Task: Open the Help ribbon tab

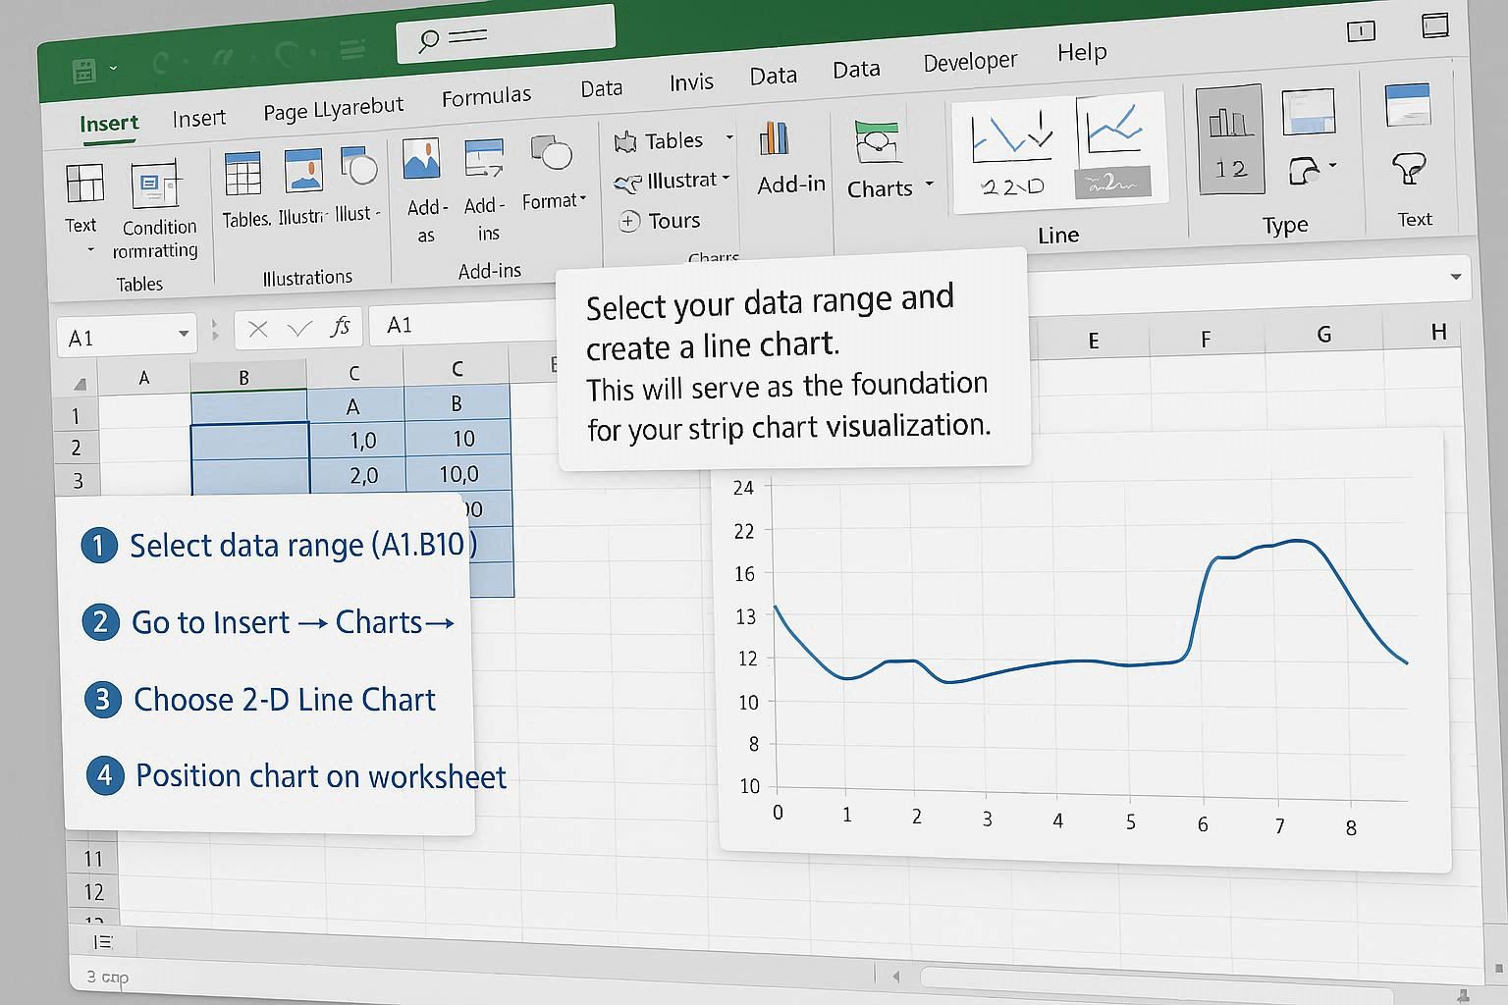Action: [1081, 53]
